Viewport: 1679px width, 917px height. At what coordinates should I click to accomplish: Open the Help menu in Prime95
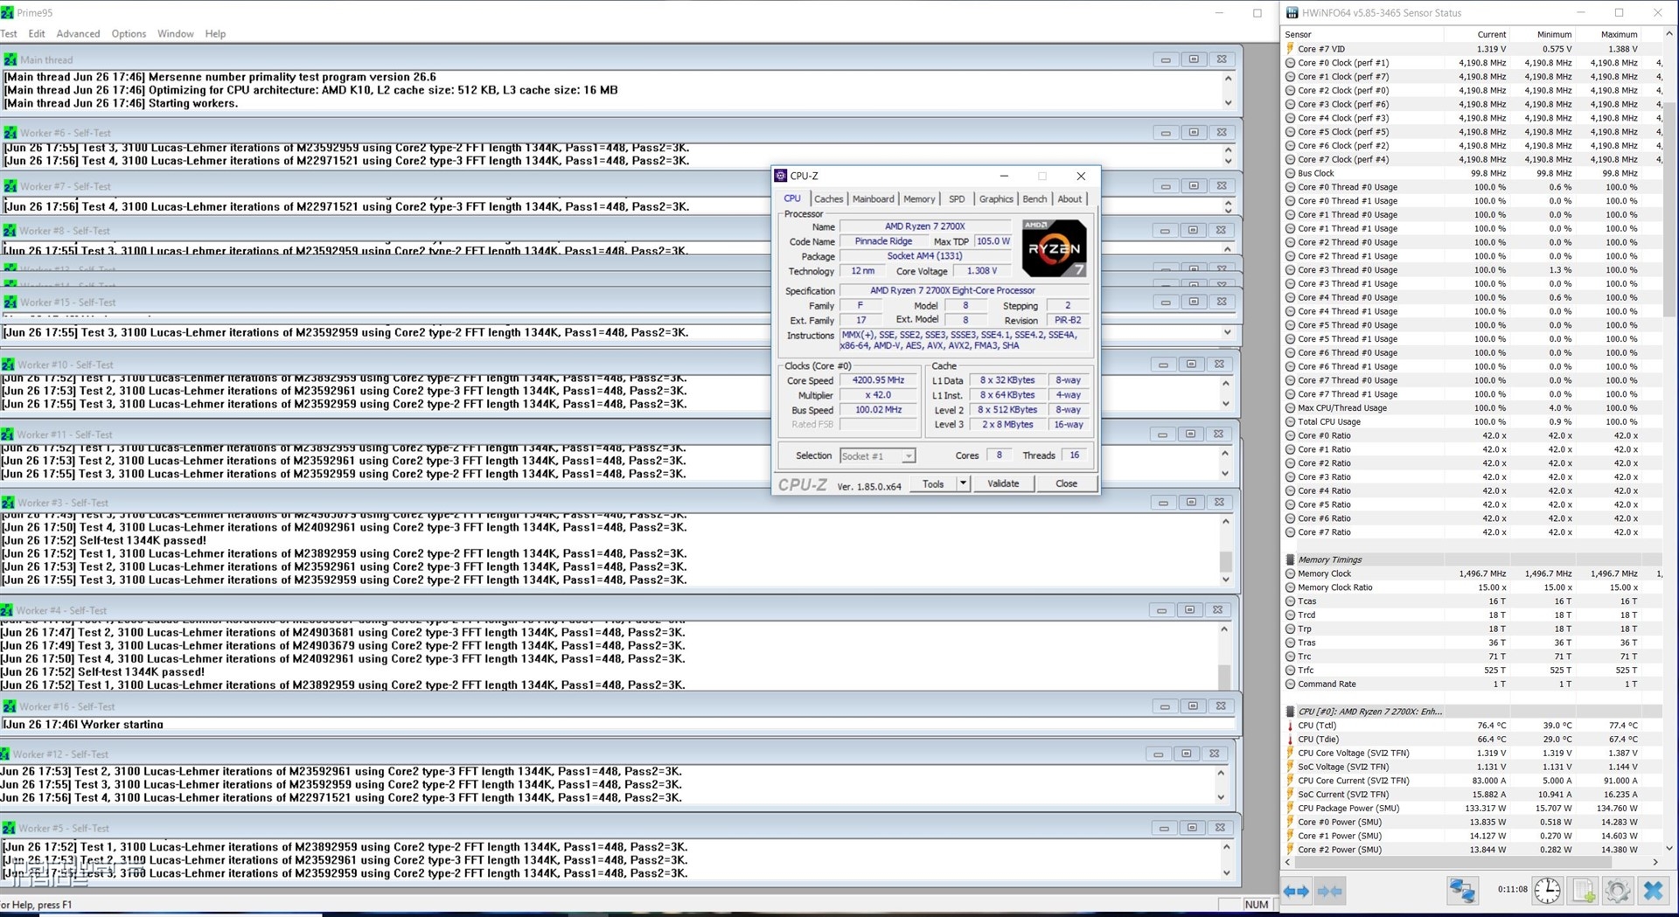point(215,33)
